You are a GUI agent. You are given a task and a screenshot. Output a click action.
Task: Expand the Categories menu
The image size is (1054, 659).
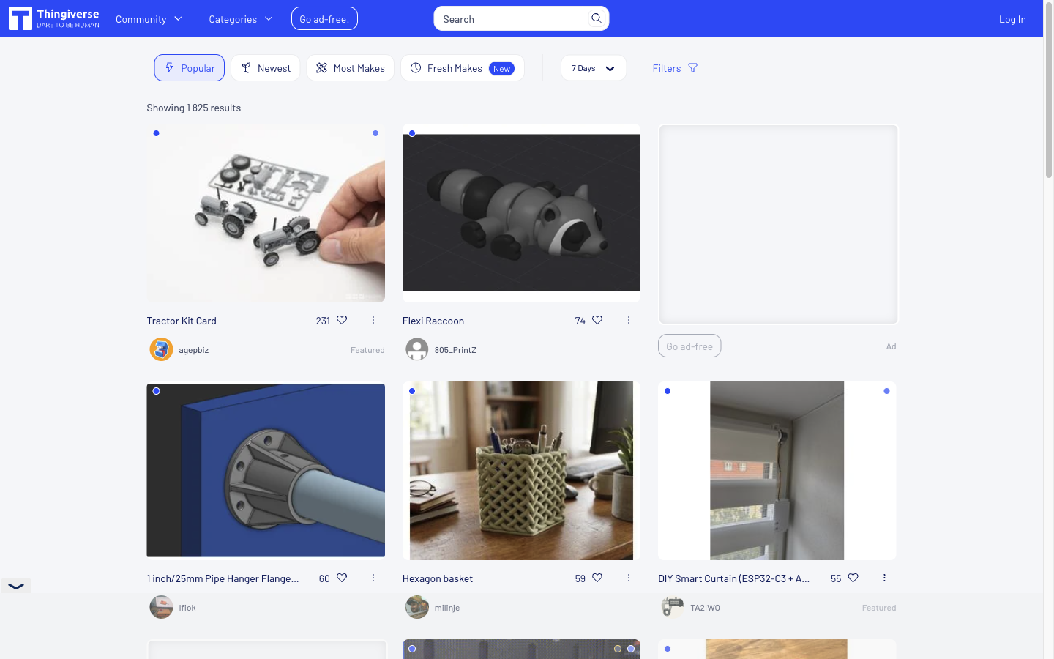tap(241, 19)
